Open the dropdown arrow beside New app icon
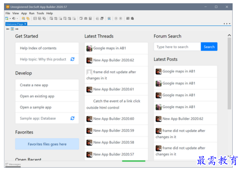The image size is (241, 172). click(x=10, y=18)
